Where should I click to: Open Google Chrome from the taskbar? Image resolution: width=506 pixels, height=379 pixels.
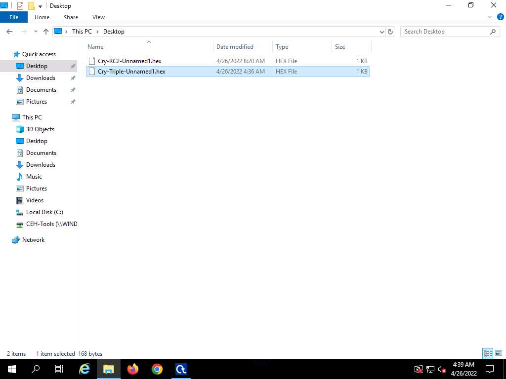[x=157, y=369]
